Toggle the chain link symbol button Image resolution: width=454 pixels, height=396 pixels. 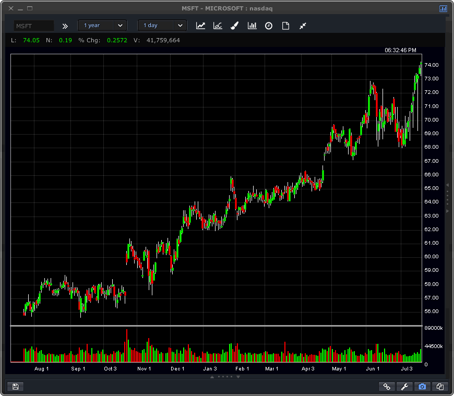[x=387, y=387]
